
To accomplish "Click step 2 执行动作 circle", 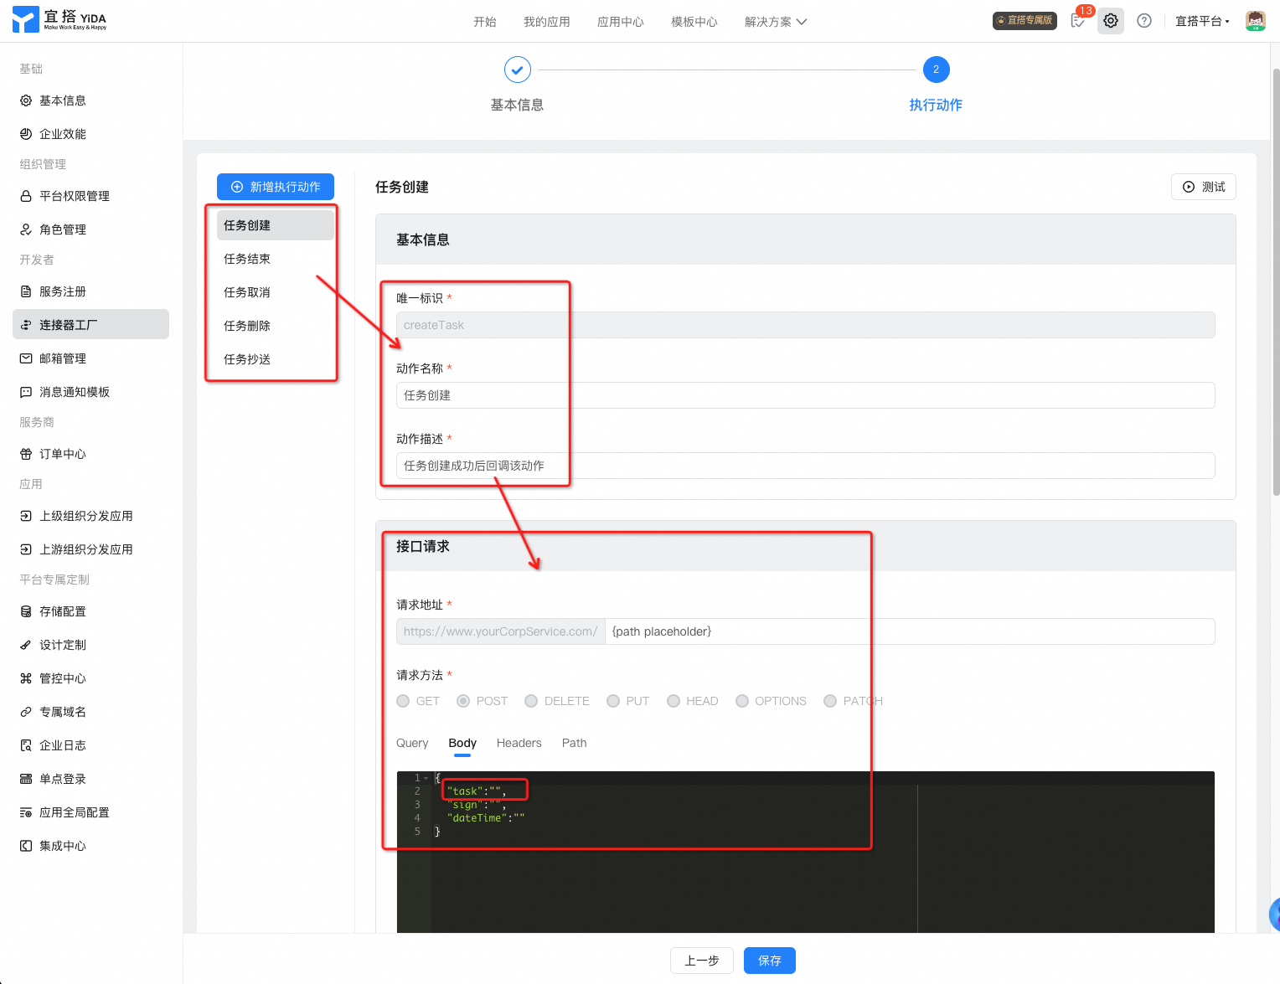I will [x=937, y=70].
